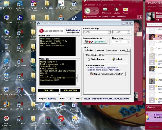The image size is (162, 130).
Task: Launch JAF desktop shortcut
Action: [x=61, y=5]
